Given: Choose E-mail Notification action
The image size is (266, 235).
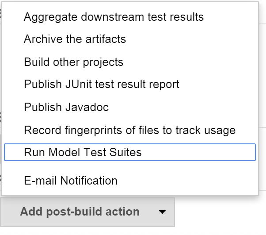Looking at the screenshot, I should 71,181.
